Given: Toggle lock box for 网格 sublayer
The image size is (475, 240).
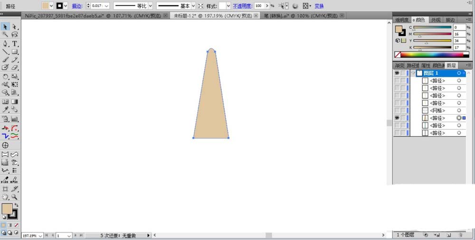Looking at the screenshot, I should (403, 111).
